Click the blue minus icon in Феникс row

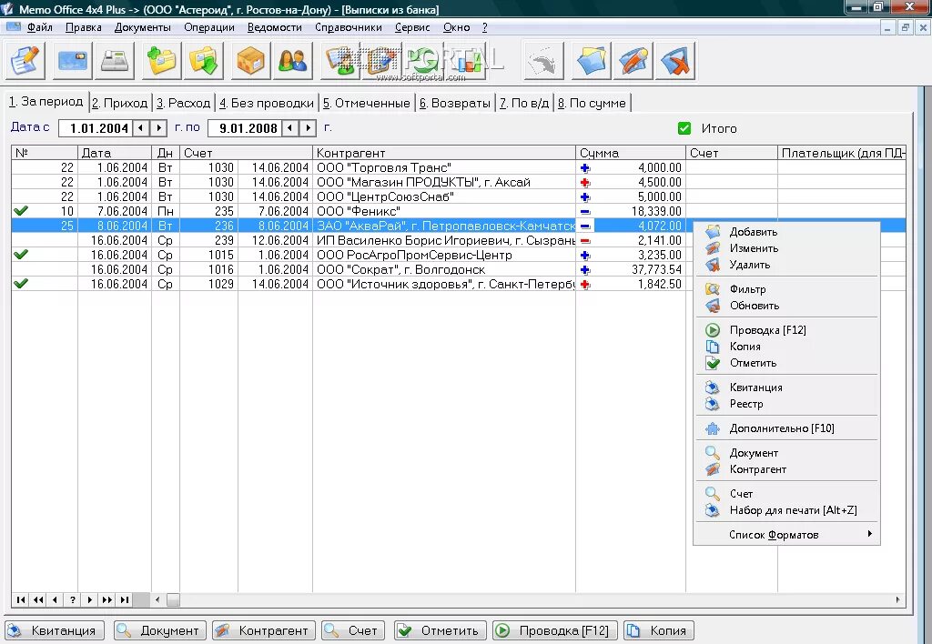click(x=585, y=212)
